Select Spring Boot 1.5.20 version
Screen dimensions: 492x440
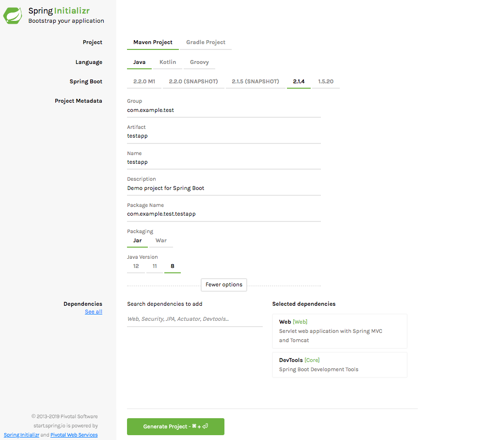tap(326, 81)
